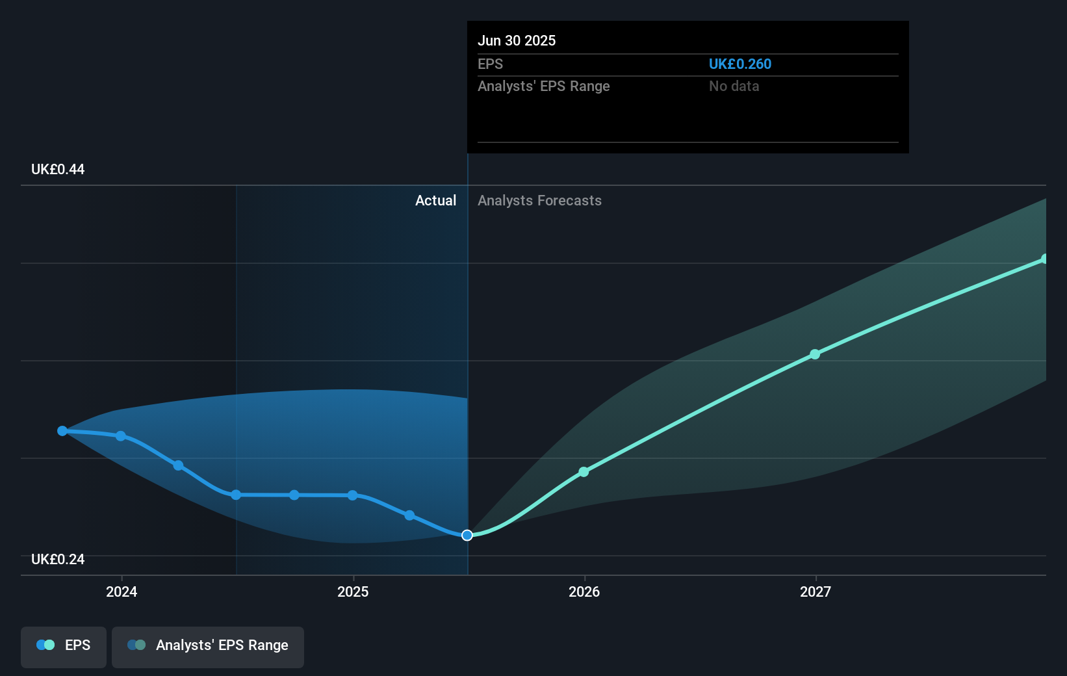The height and width of the screenshot is (676, 1067).
Task: Switch to the Actual section of the chart
Action: click(x=435, y=200)
